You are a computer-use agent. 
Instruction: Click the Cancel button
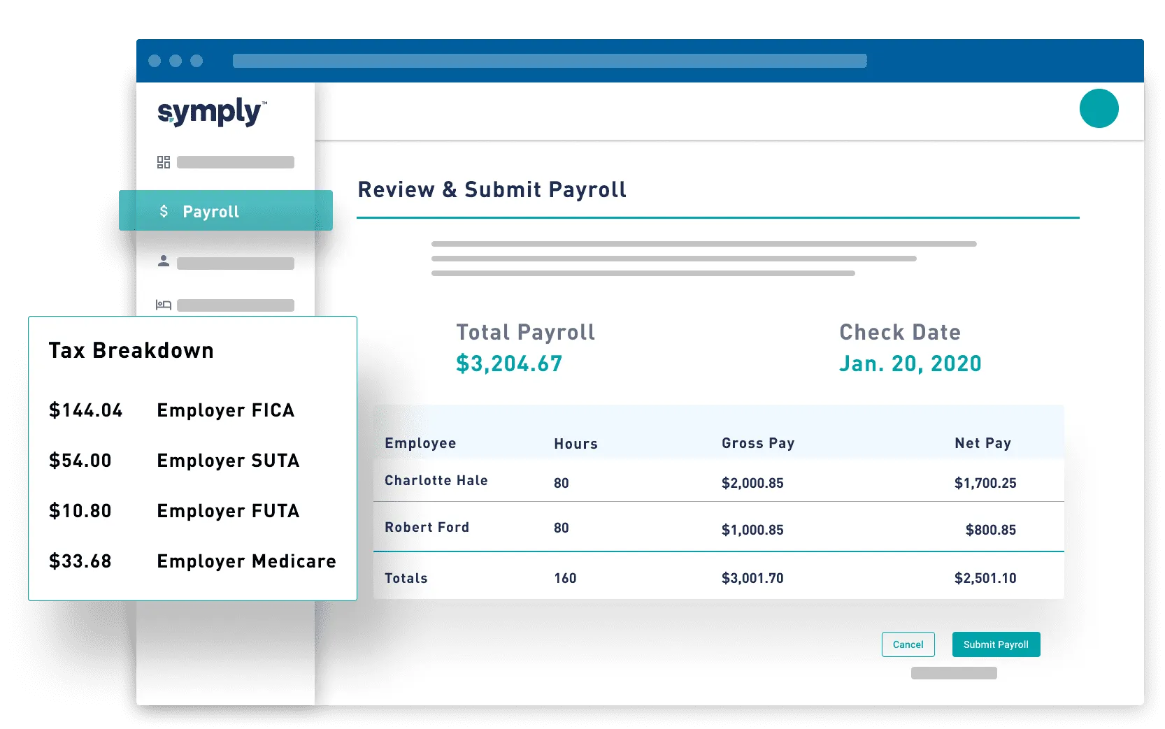908,644
